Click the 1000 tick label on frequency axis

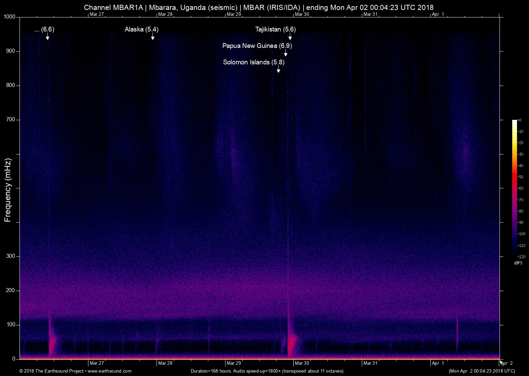[x=10, y=17]
